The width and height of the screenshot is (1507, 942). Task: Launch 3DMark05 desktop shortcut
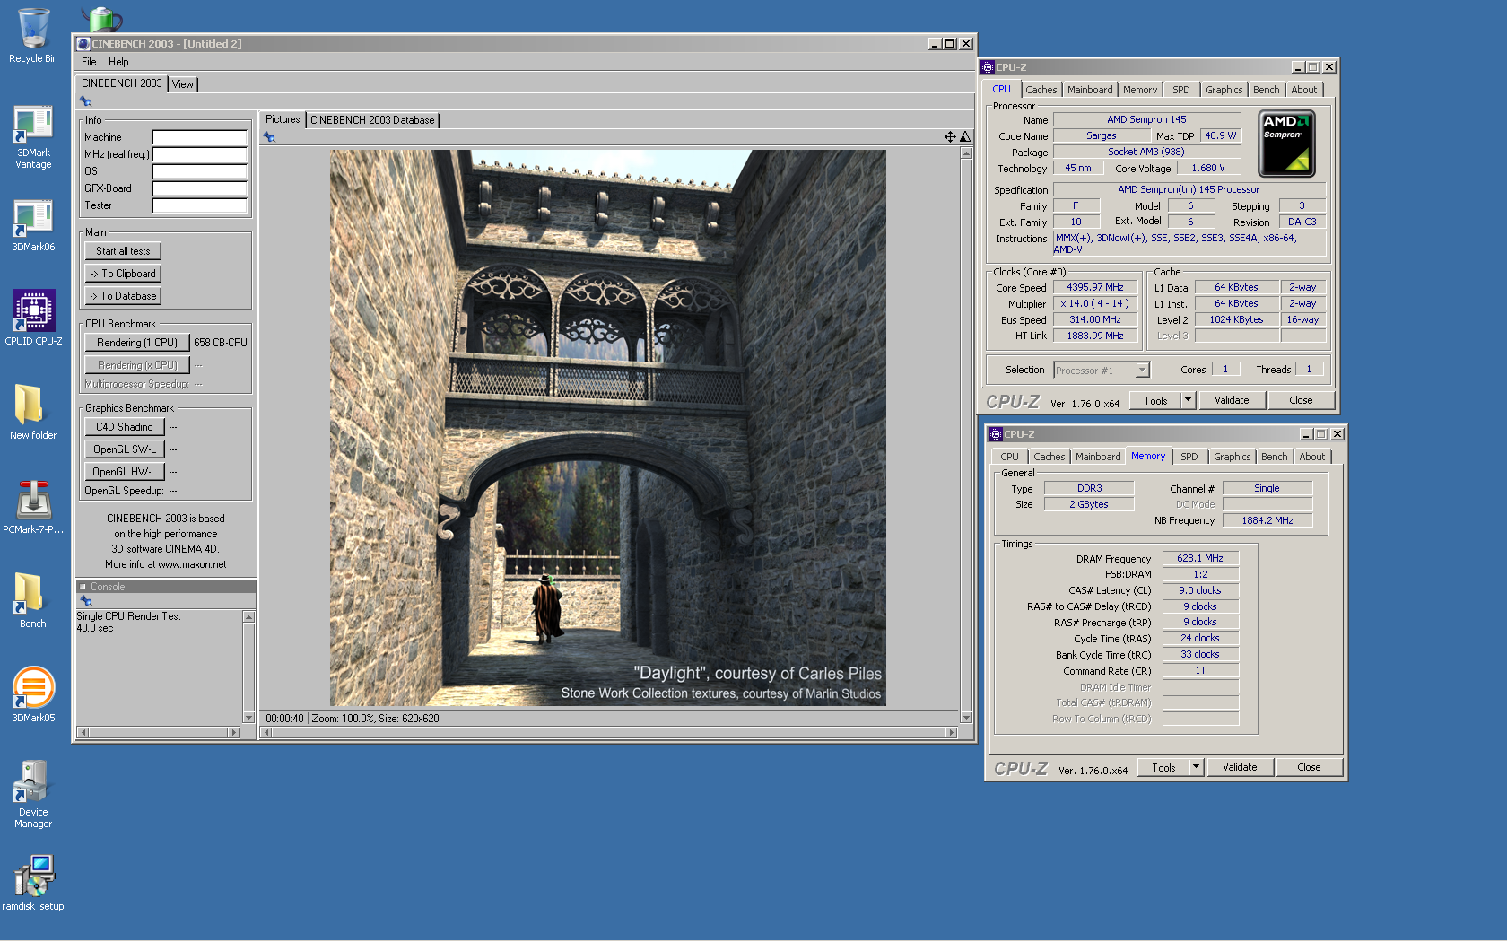[x=33, y=694]
